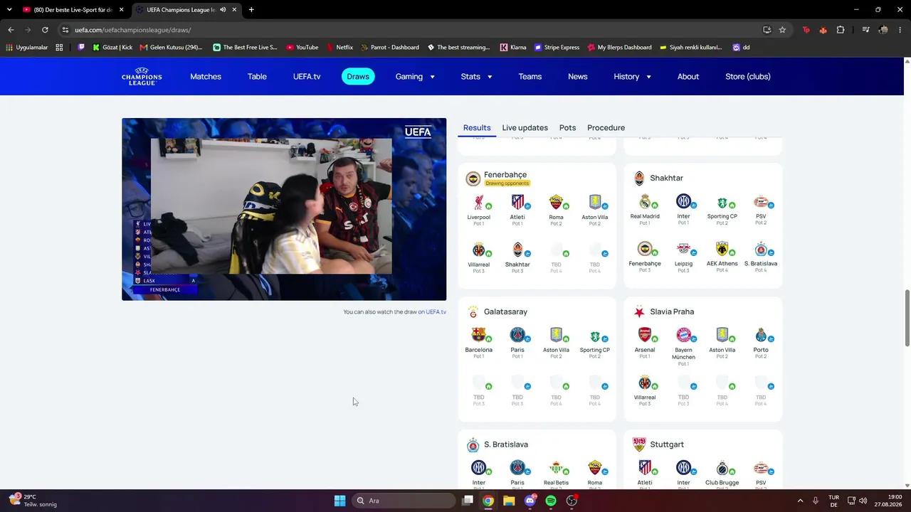Open a new browser tab
The image size is (911, 512).
click(x=251, y=10)
